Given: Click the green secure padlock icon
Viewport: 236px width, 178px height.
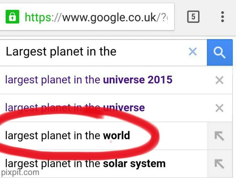Looking at the screenshot, I should click(13, 17).
